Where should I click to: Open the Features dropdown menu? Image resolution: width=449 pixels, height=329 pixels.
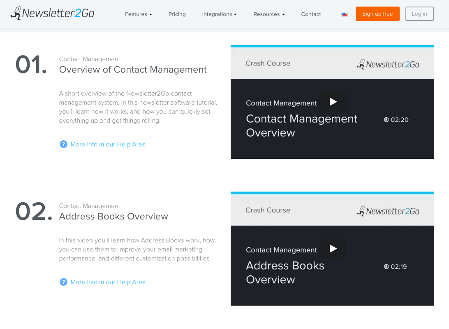pyautogui.click(x=138, y=14)
